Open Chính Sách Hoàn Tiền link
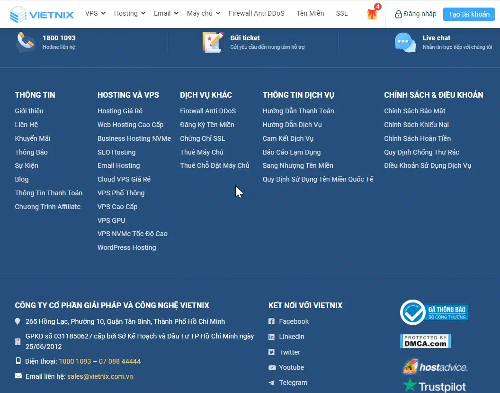 (x=418, y=138)
